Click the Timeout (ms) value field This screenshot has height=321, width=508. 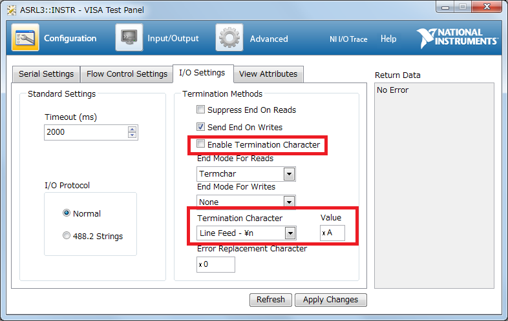[x=86, y=132]
